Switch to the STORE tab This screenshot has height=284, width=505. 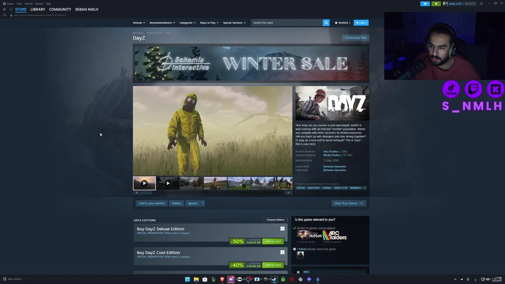click(x=21, y=9)
